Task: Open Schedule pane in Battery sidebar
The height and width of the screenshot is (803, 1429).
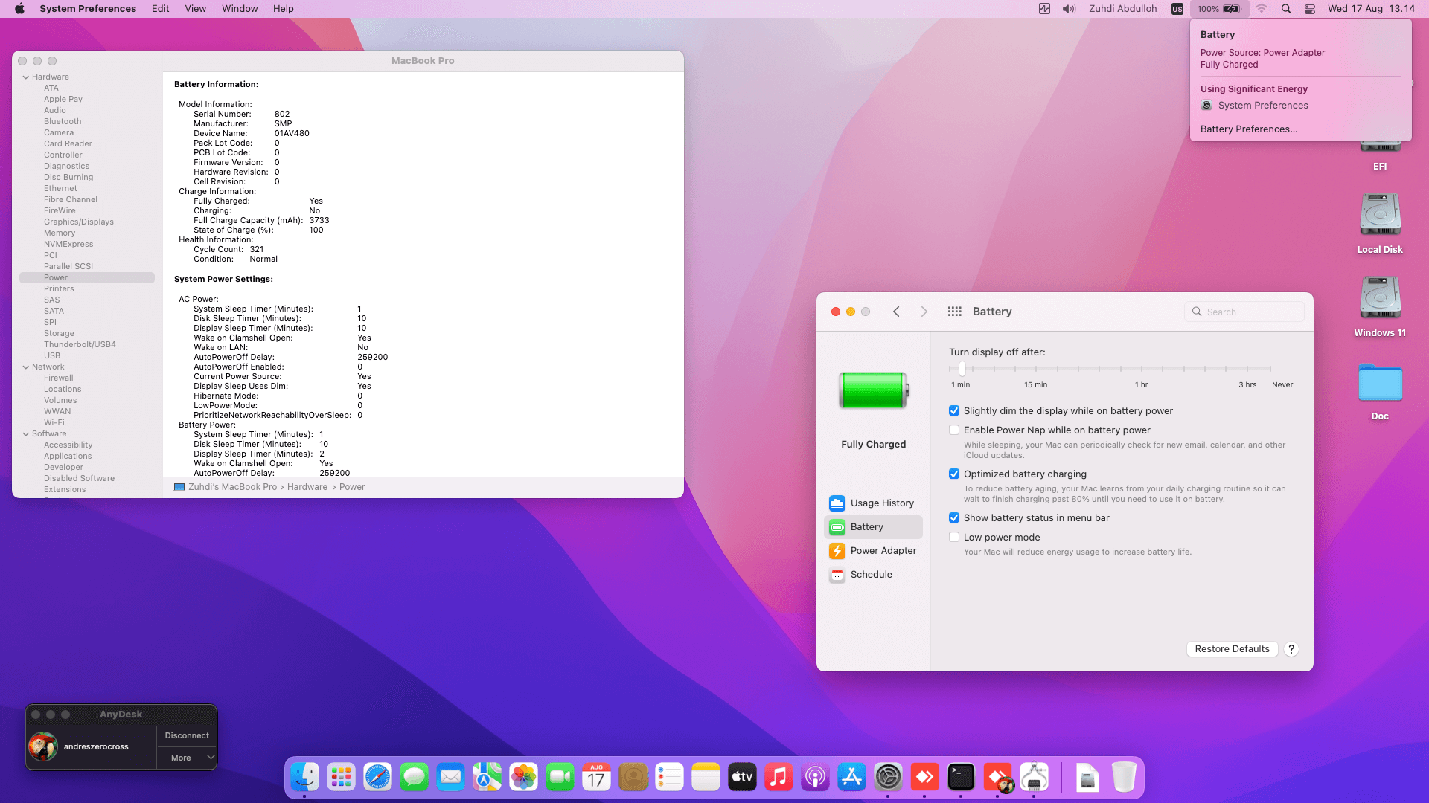Action: pyautogui.click(x=871, y=575)
